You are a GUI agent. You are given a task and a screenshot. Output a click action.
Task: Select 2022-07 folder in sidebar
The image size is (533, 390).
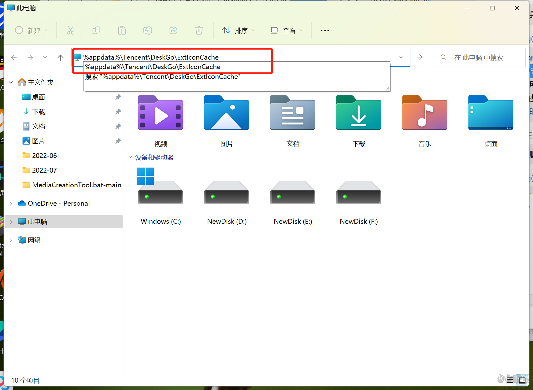tap(44, 170)
